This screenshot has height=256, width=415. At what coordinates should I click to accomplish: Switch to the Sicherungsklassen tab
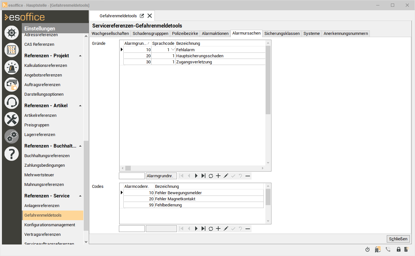(x=282, y=33)
